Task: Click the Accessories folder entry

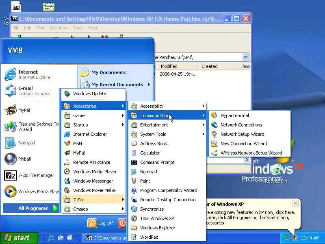Action: (x=94, y=106)
